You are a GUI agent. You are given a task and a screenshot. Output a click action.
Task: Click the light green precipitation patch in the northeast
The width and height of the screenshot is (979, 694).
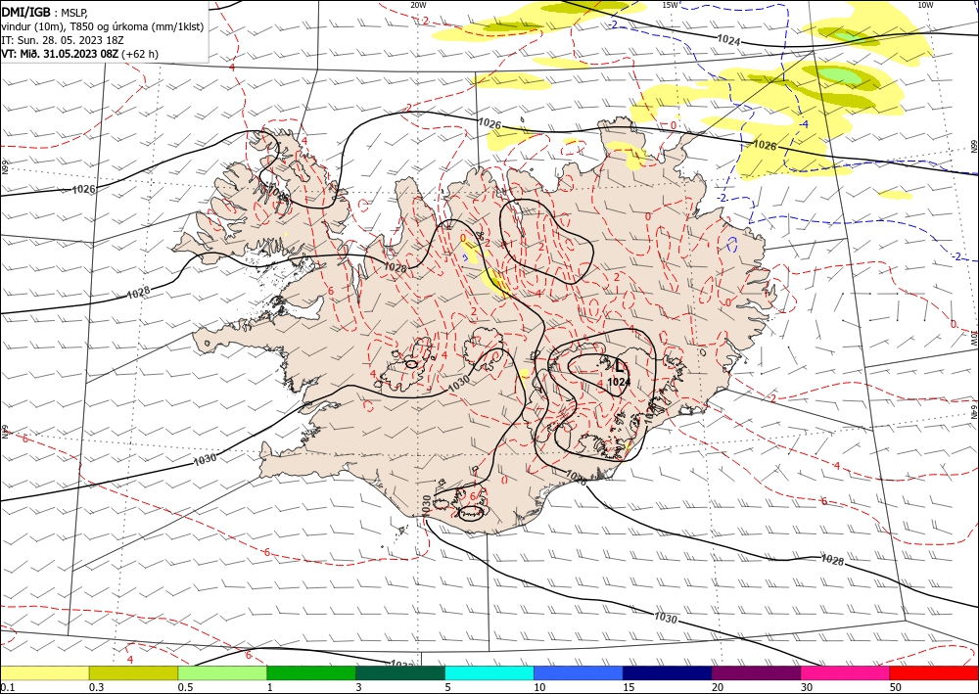tap(840, 75)
